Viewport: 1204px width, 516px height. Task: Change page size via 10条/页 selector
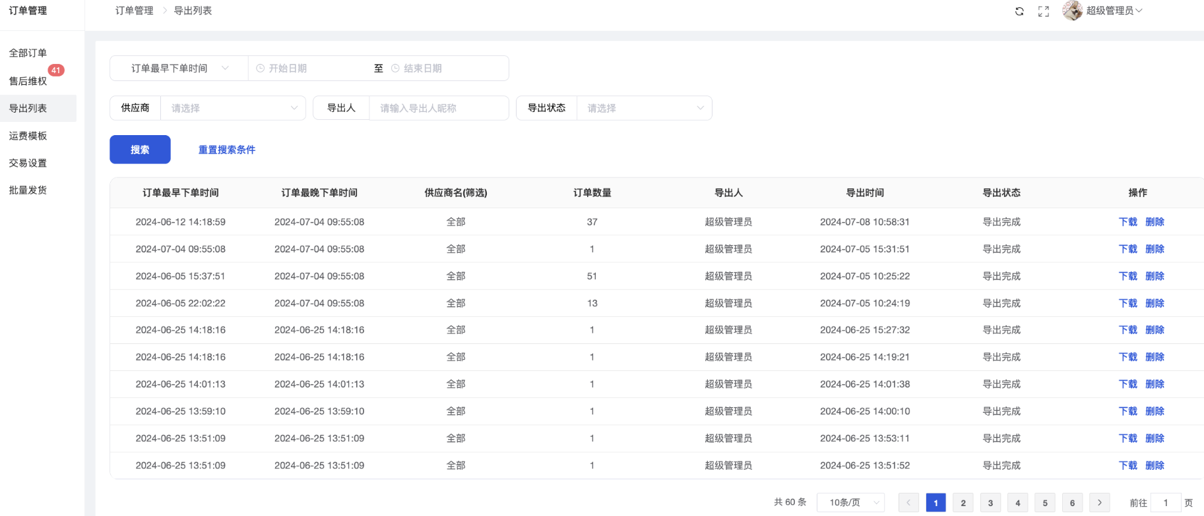click(x=850, y=503)
